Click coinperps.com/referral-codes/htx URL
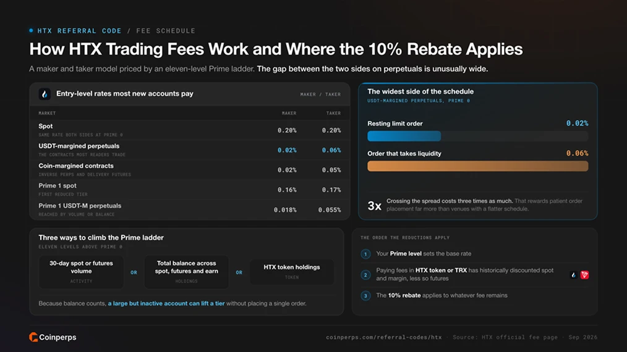Image resolution: width=627 pixels, height=352 pixels. pyautogui.click(x=384, y=337)
